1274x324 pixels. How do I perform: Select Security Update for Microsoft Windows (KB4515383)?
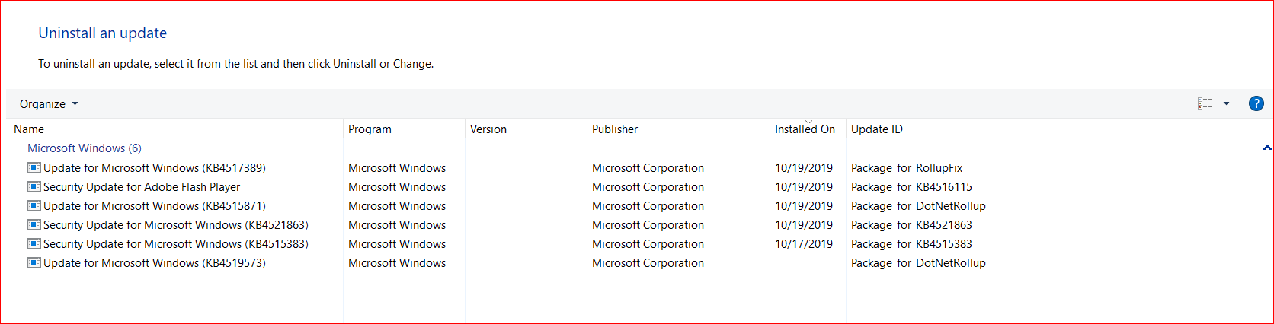(176, 244)
